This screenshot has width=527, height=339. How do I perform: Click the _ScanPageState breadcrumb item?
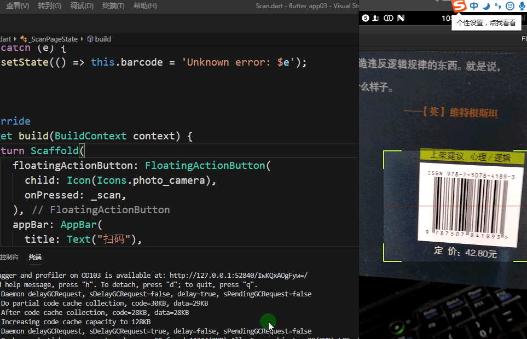coord(53,39)
